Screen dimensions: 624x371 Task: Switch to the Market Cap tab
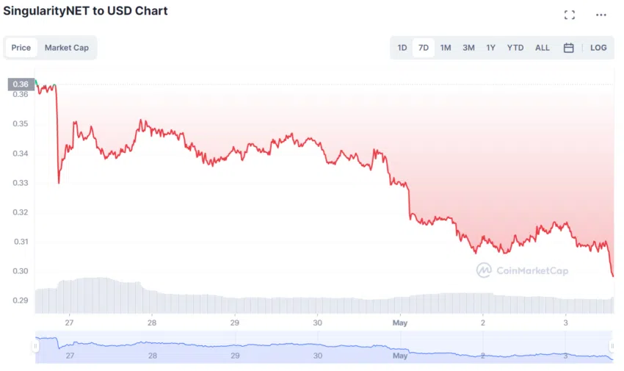(x=67, y=48)
